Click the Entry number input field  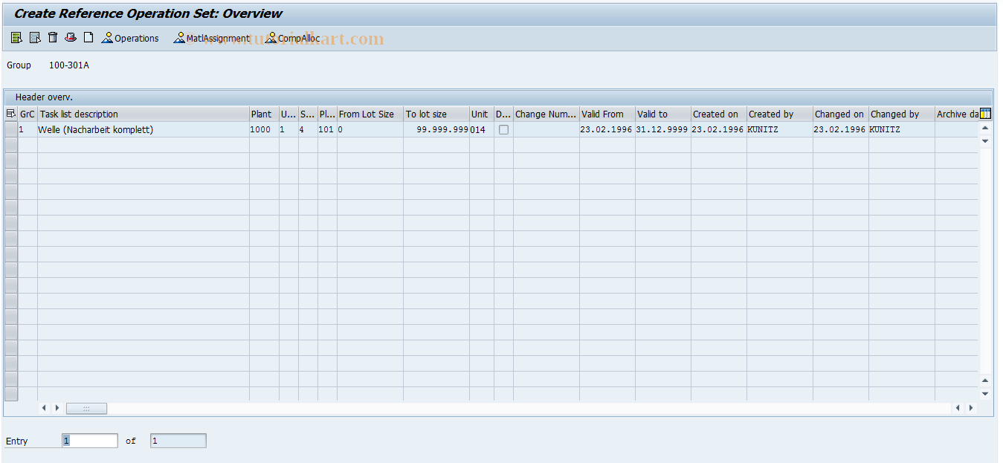(90, 441)
